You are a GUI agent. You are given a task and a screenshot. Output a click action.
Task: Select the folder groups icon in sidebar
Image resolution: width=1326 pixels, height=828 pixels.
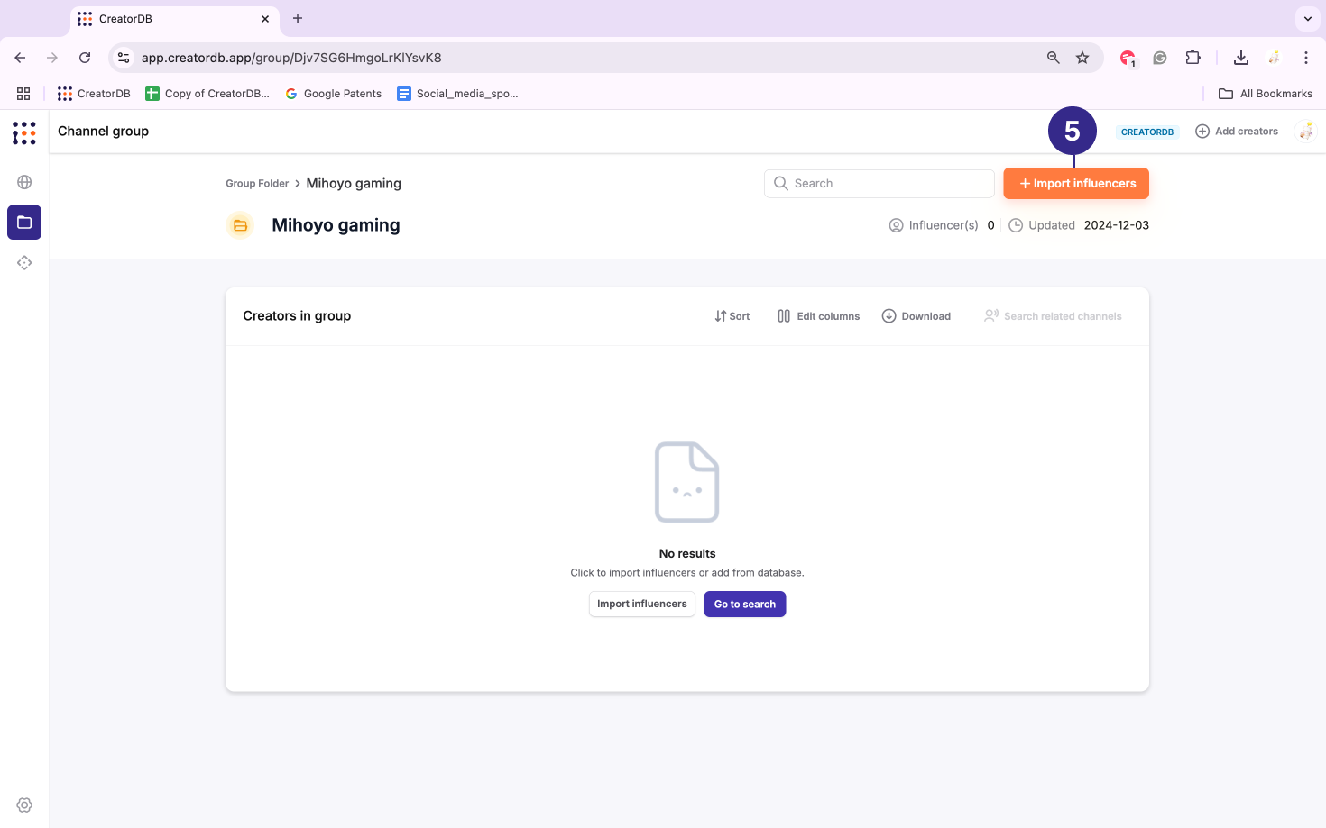coord(24,223)
